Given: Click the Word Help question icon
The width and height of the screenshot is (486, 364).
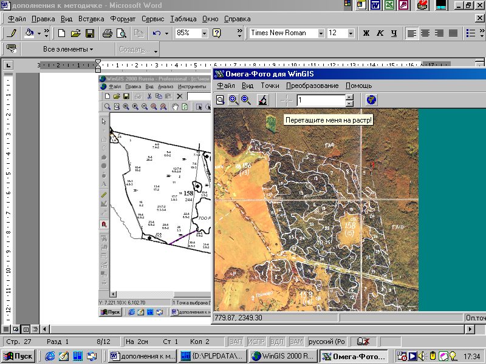Looking at the screenshot, I should pyautogui.click(x=217, y=33).
